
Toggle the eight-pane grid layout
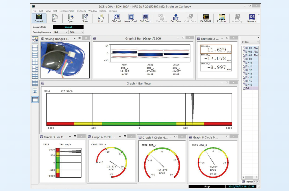[35, 83]
